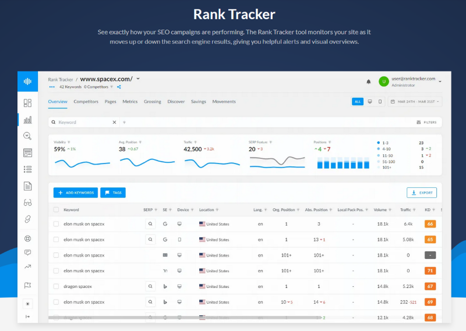Viewport: 466px width, 331px height.
Task: Switch to the Movements tab
Action: click(x=224, y=102)
